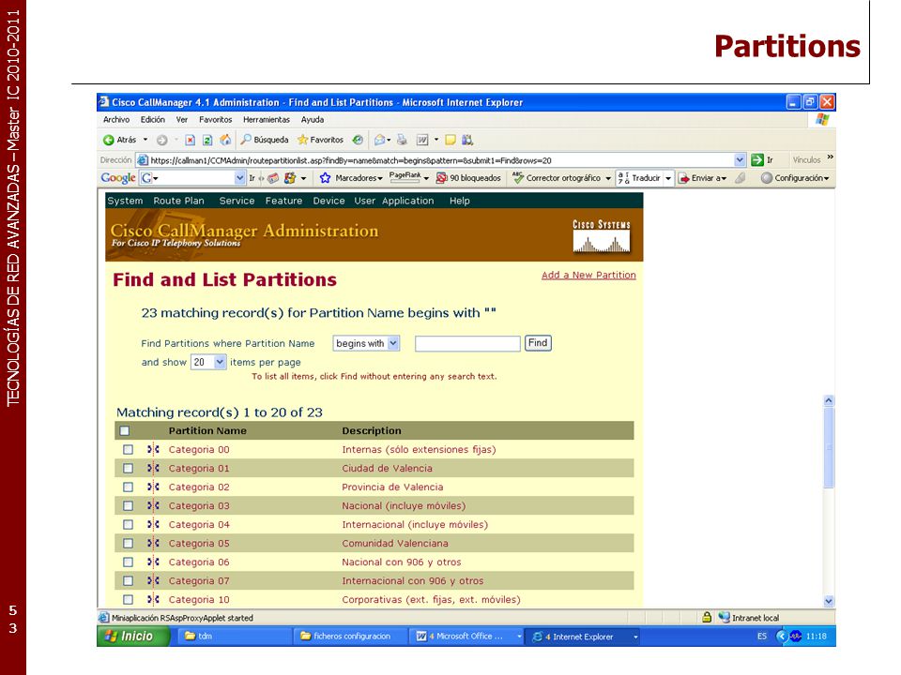Viewport: 901px width, 675px height.
Task: Refresh the page in Internet Explorer
Action: pos(207,140)
